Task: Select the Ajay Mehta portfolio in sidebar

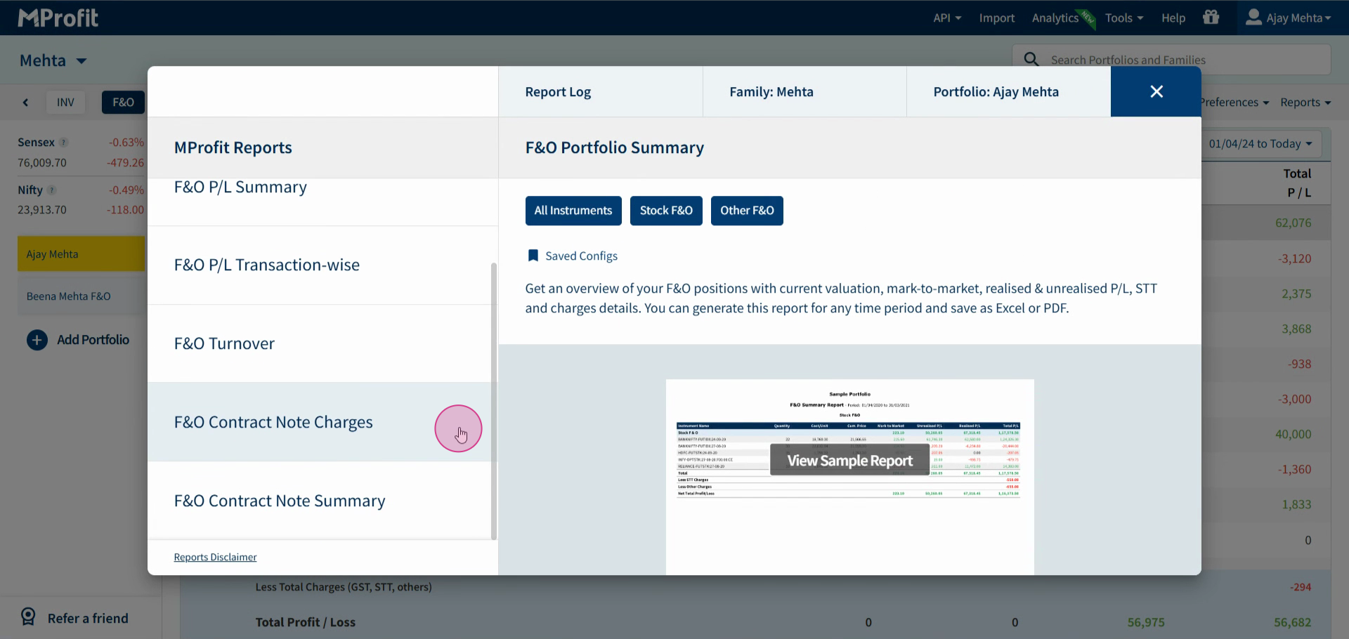Action: point(81,254)
